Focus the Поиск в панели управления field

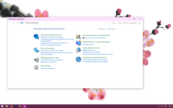click(129, 23)
